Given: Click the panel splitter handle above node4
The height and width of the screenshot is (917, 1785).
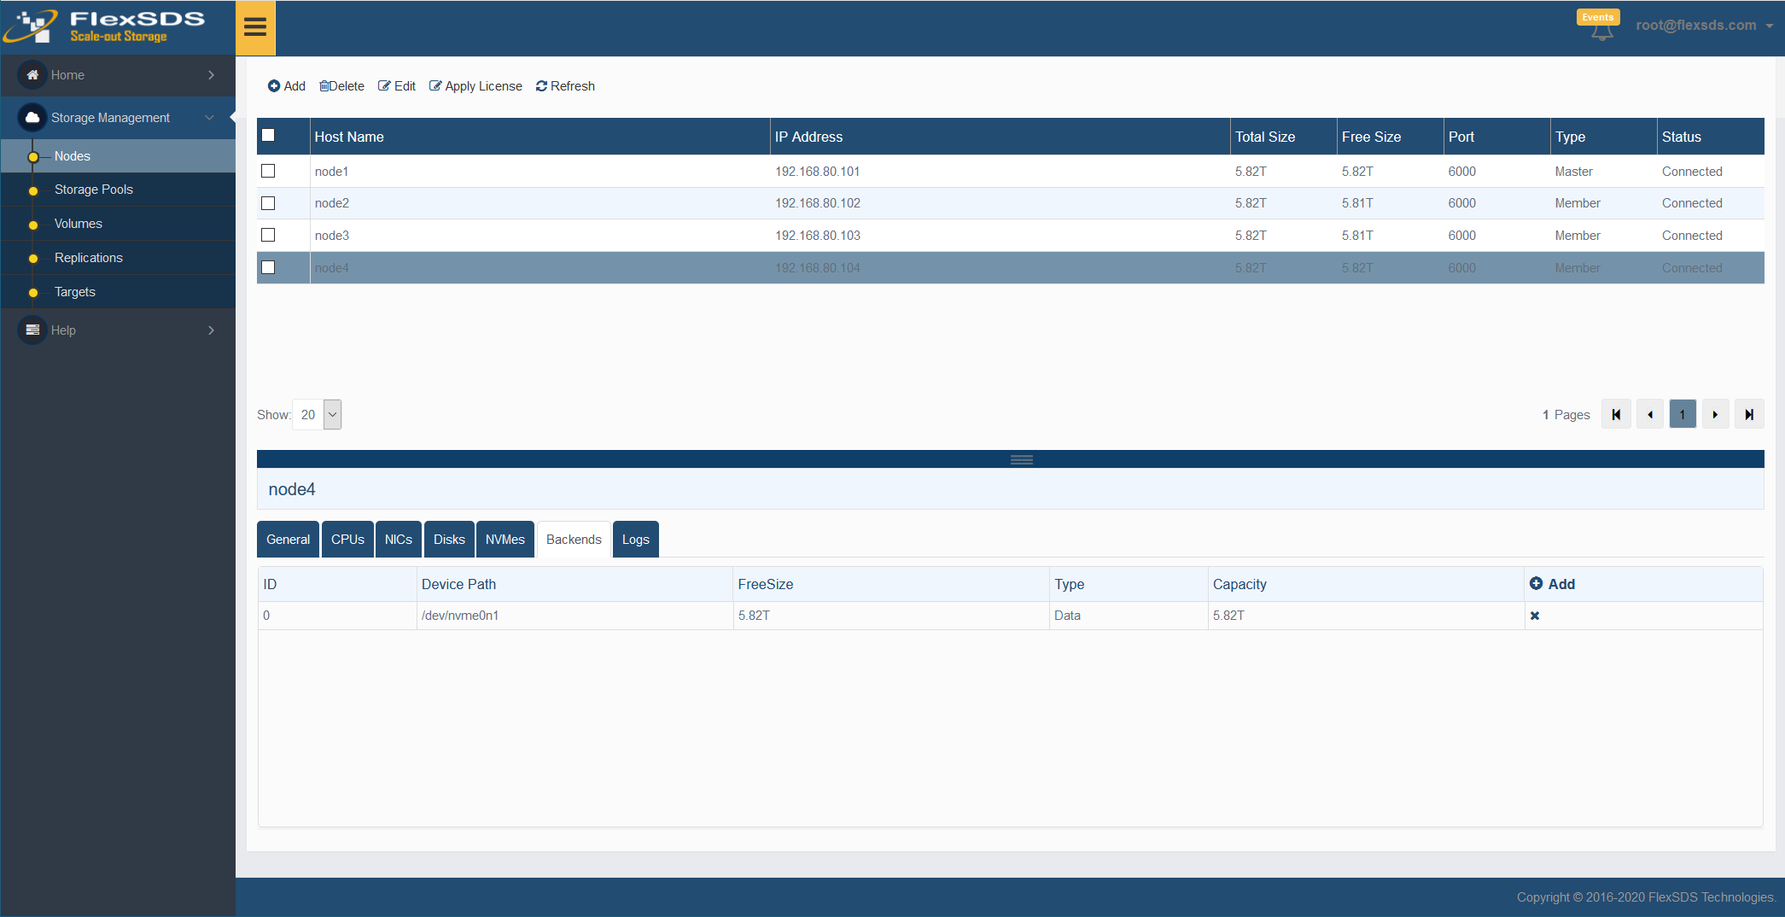Looking at the screenshot, I should tap(1022, 459).
